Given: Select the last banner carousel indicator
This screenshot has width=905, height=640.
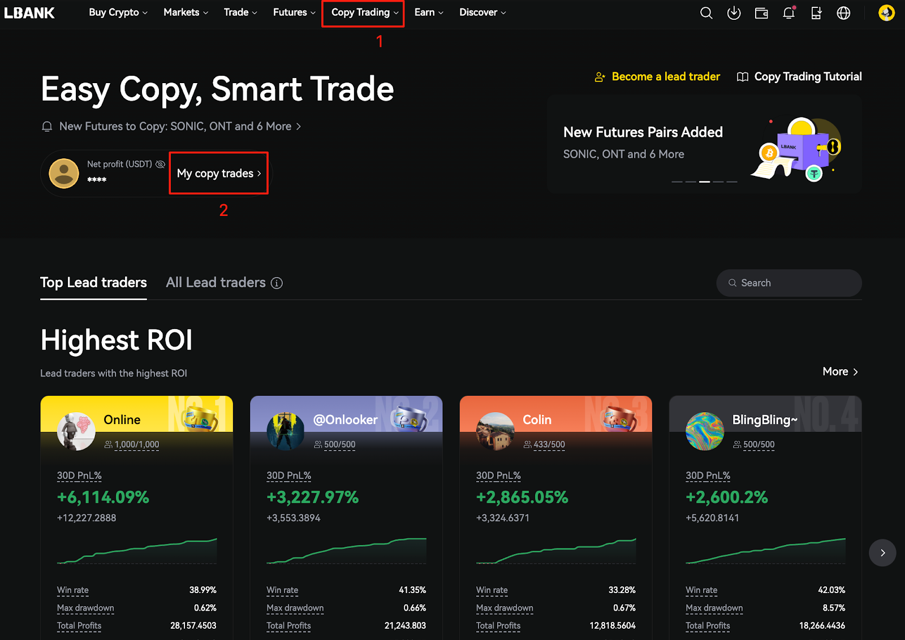Looking at the screenshot, I should [732, 181].
